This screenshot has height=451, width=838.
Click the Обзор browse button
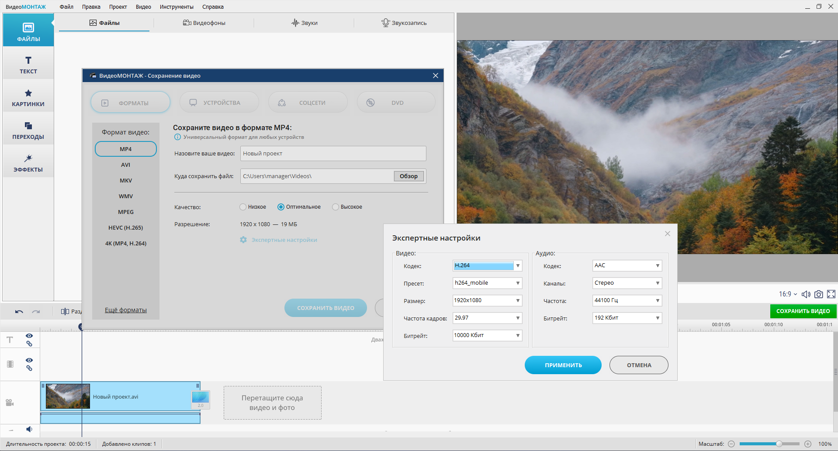coord(409,176)
